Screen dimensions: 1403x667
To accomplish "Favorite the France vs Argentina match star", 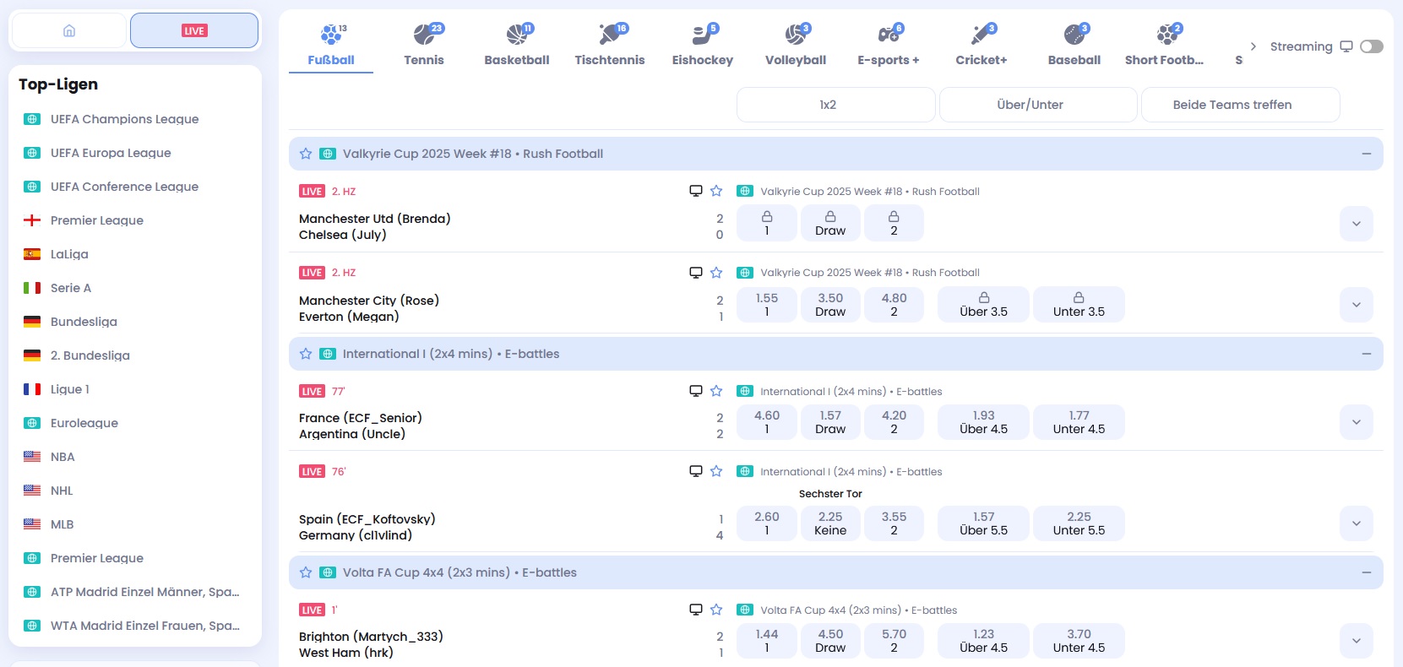I will tap(716, 391).
